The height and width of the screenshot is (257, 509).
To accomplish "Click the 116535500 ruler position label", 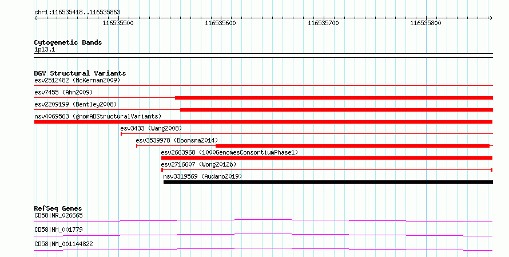I will 118,23.
